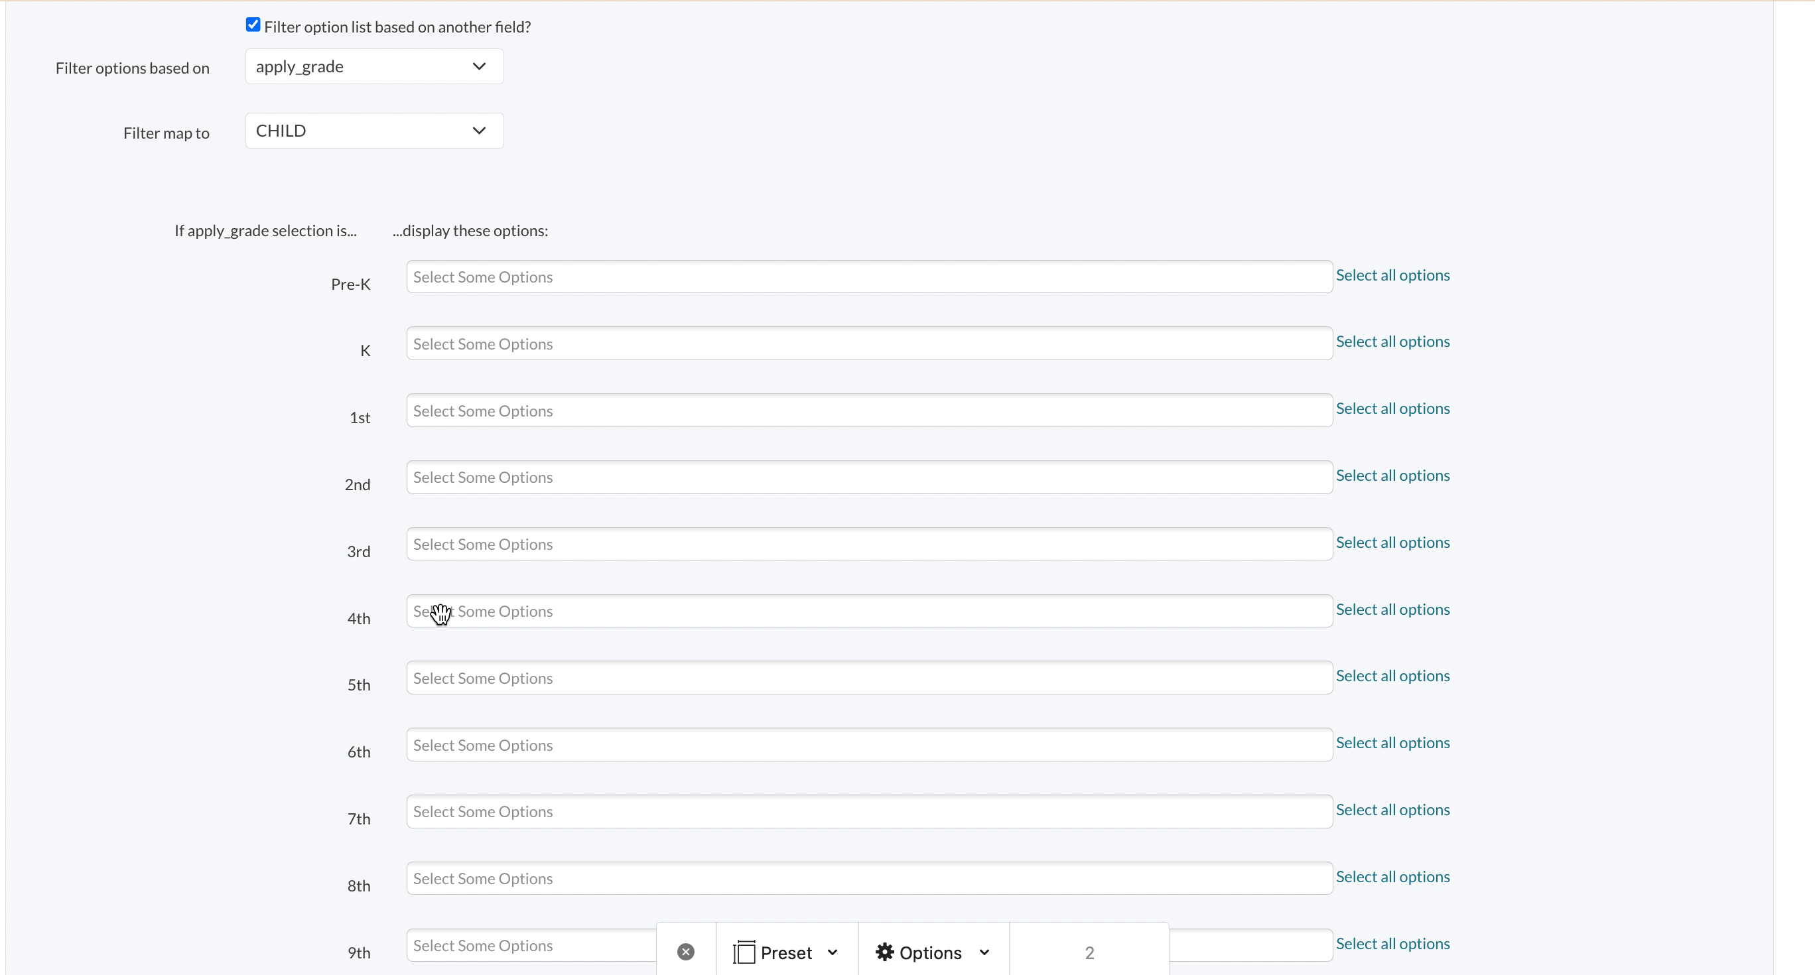Select all options for 9th grade
The width and height of the screenshot is (1815, 975).
click(1392, 943)
